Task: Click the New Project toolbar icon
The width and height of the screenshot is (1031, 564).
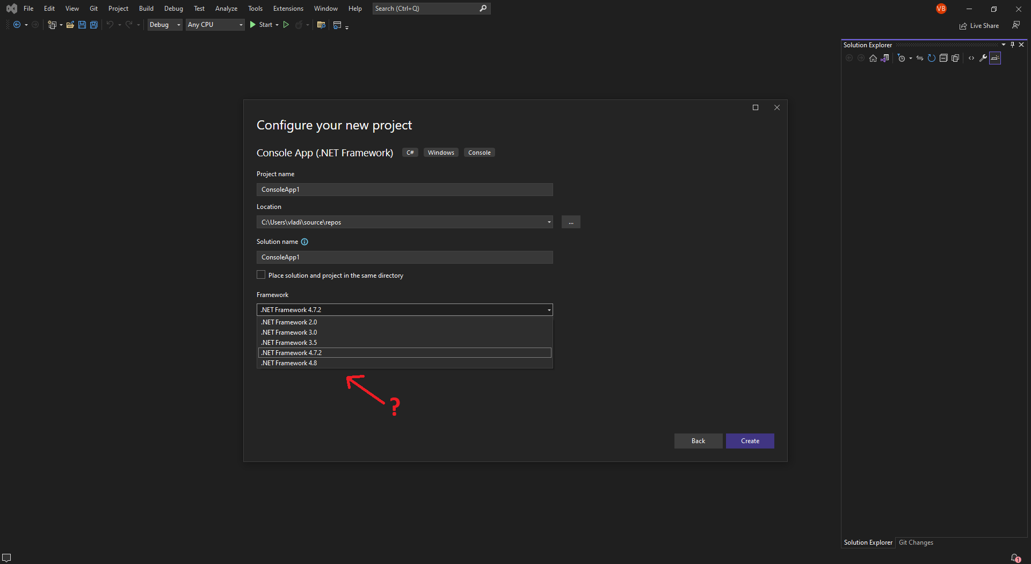Action: (x=52, y=25)
